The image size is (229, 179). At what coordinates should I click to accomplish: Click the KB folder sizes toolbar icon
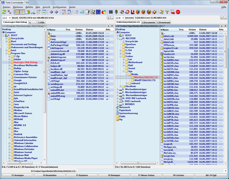point(38,12)
